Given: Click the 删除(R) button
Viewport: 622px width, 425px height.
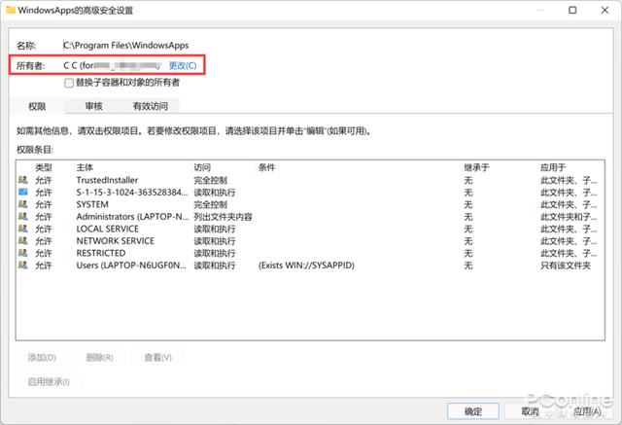Looking at the screenshot, I should (99, 358).
